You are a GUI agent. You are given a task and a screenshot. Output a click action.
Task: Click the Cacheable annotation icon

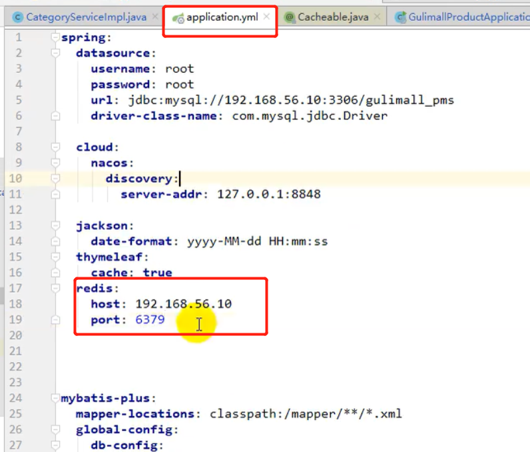[290, 17]
